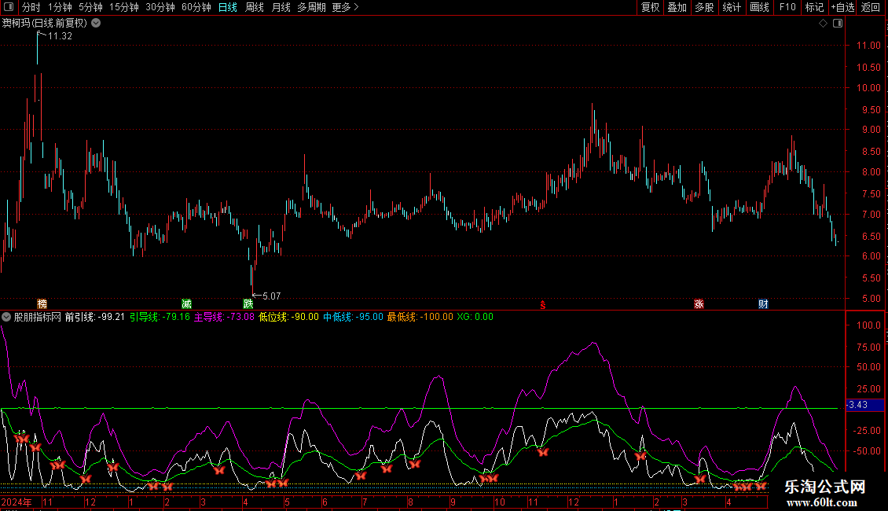Click the 股朋指标网 indicator name

[x=38, y=318]
